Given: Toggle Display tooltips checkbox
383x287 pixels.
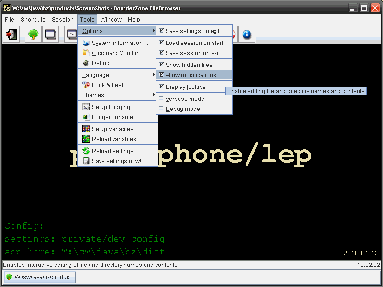Looking at the screenshot, I should pos(161,87).
